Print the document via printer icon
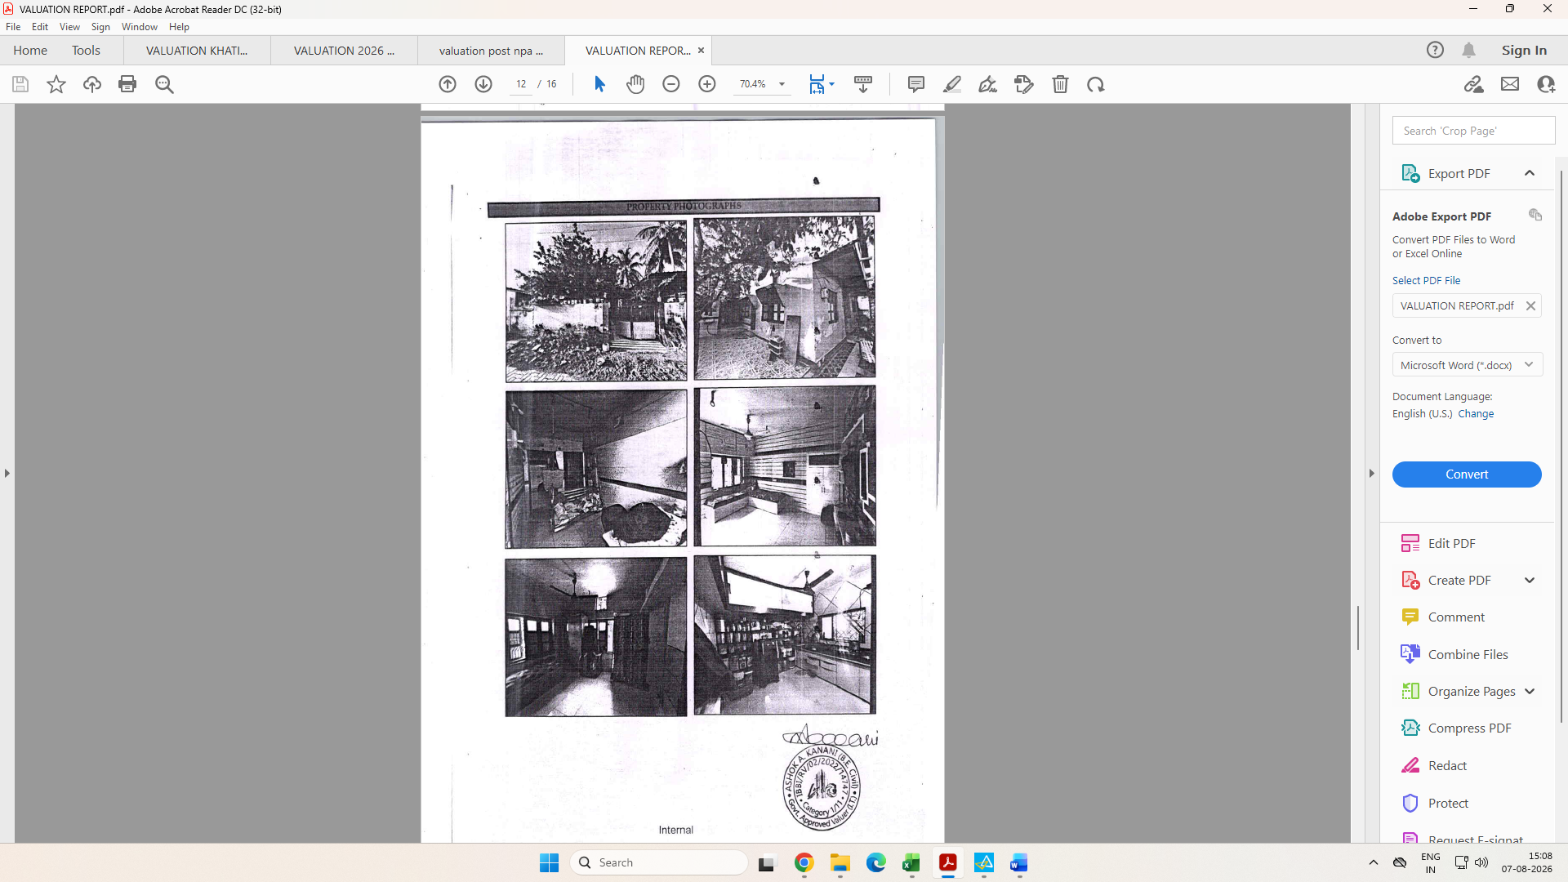The height and width of the screenshot is (882, 1568). click(127, 84)
